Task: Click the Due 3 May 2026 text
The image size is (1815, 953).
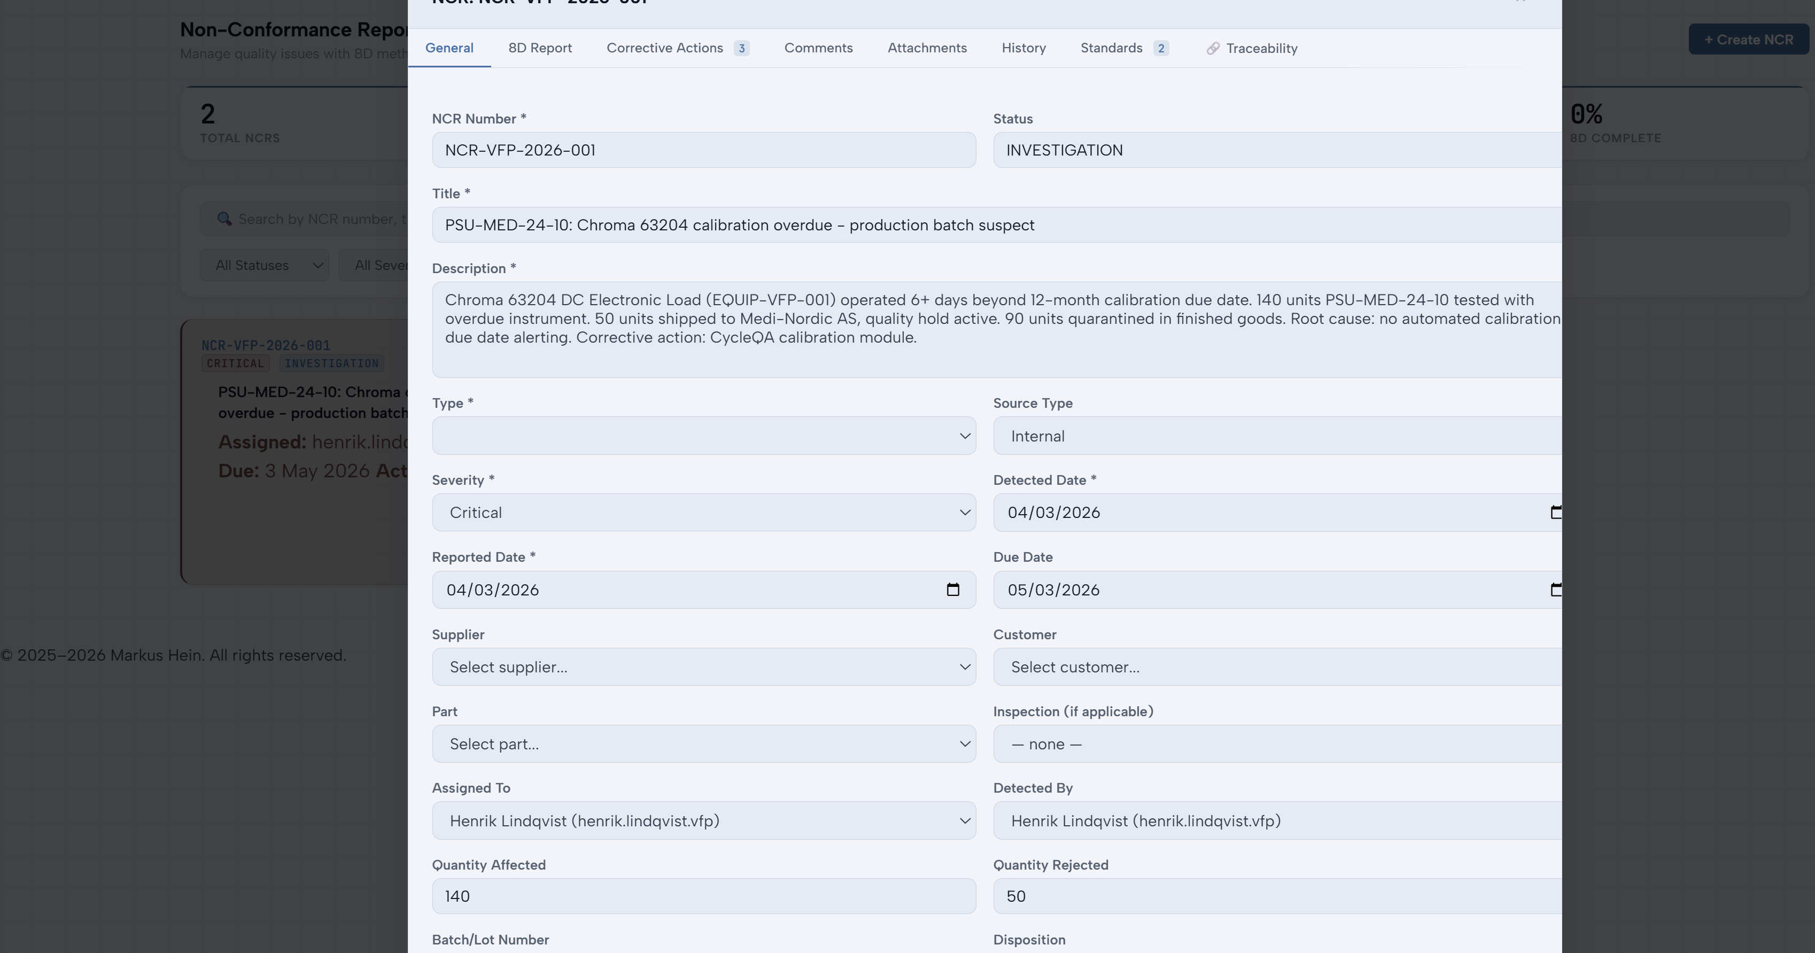Action: tap(294, 471)
